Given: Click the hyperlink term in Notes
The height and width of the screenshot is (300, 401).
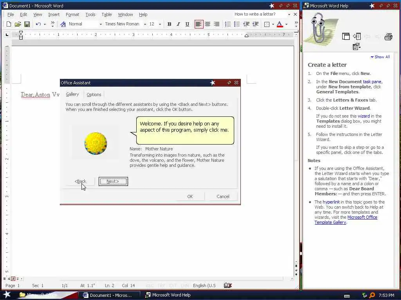Looking at the screenshot, I should point(331,202).
